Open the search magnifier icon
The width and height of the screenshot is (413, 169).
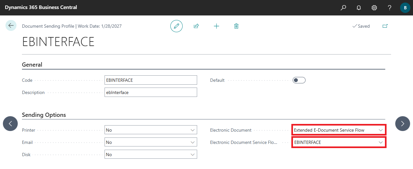tap(343, 7)
